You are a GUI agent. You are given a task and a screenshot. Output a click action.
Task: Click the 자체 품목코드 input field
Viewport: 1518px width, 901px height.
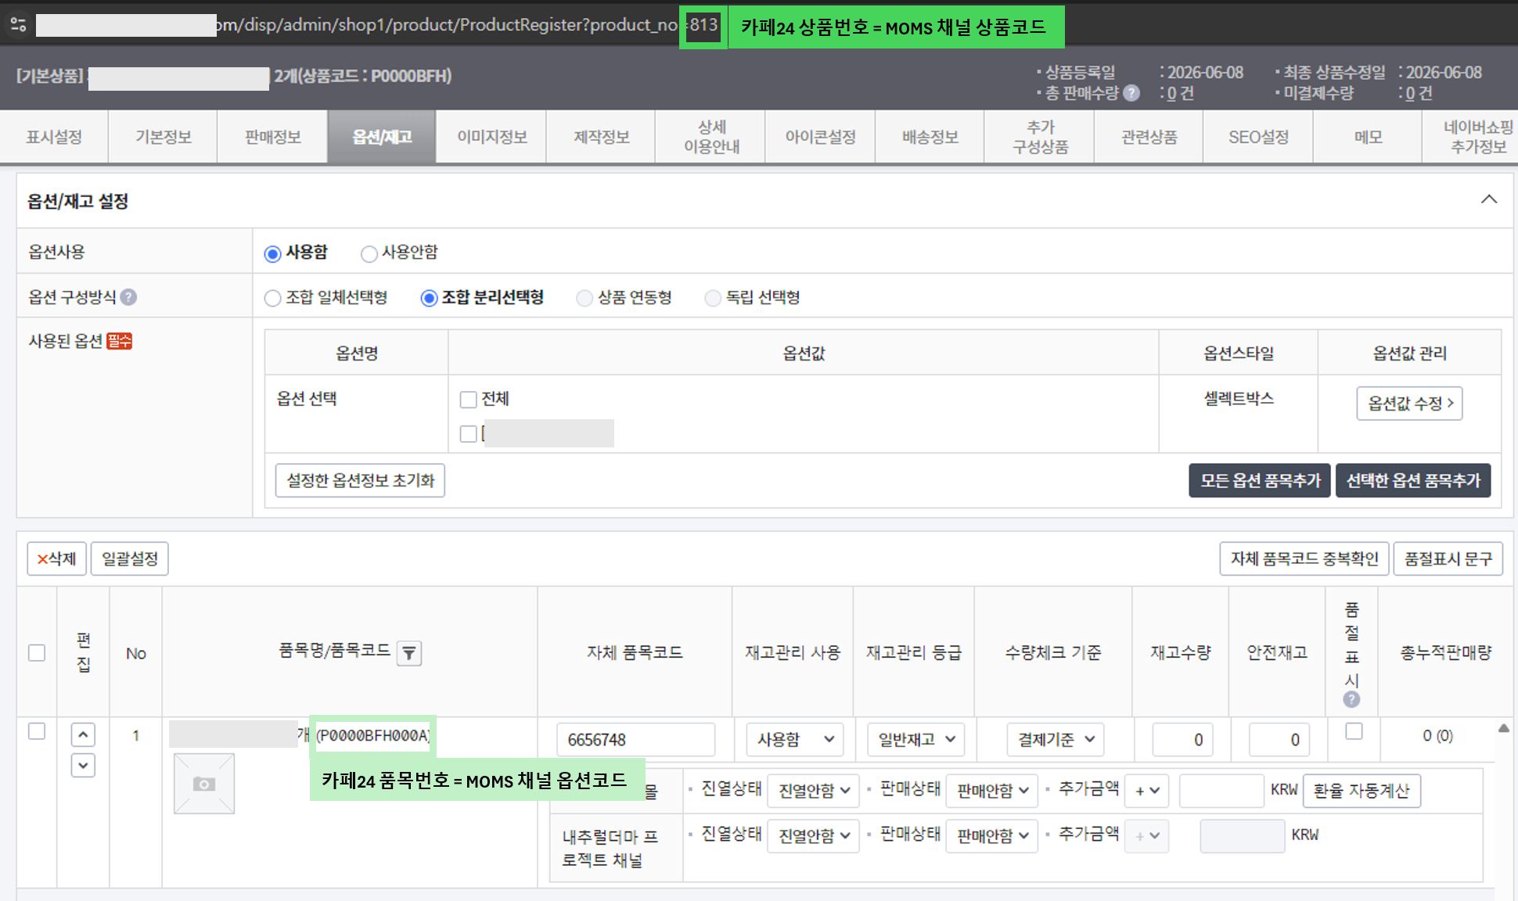pyautogui.click(x=636, y=739)
